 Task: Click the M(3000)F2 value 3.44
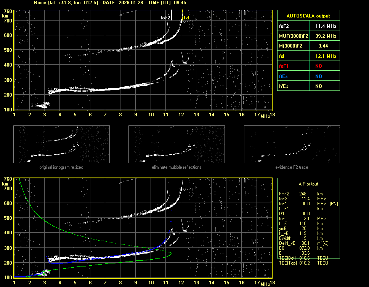coord(323,46)
